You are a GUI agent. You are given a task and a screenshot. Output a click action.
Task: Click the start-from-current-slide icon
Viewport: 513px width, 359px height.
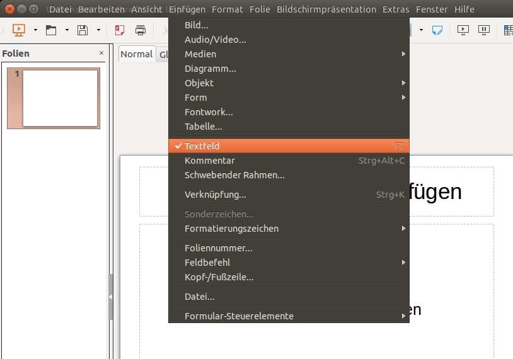(x=484, y=30)
